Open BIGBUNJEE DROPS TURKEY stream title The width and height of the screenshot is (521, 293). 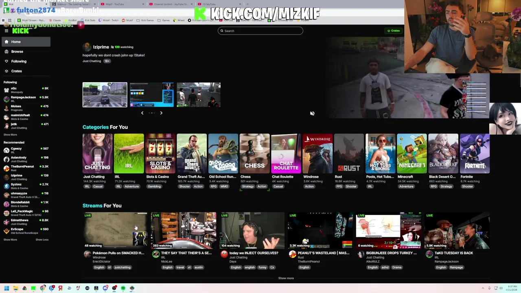(x=392, y=253)
